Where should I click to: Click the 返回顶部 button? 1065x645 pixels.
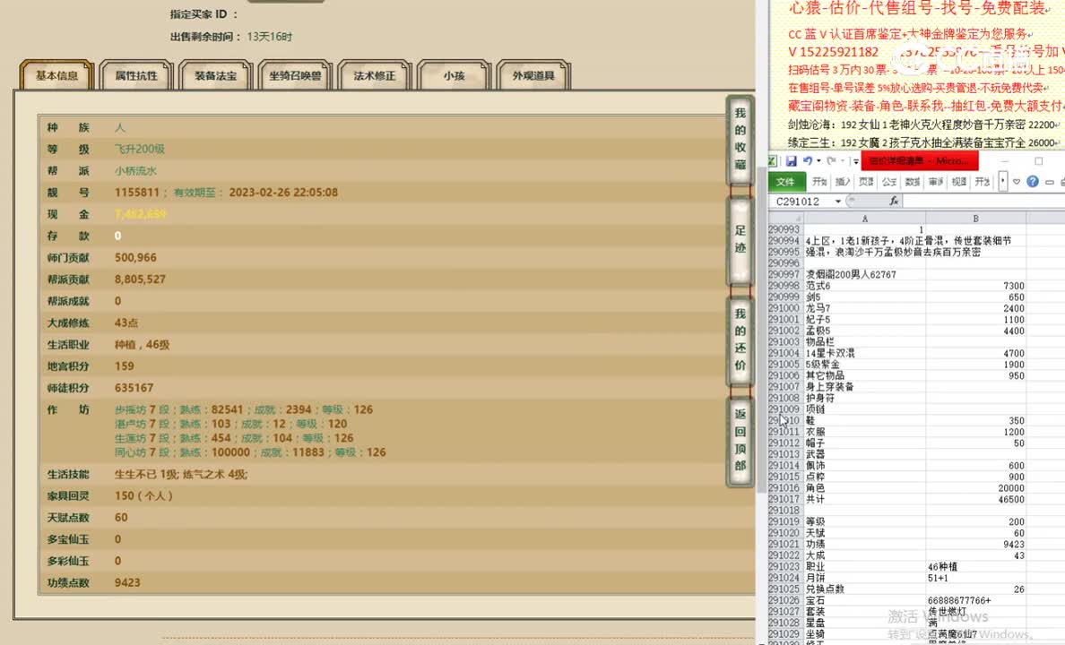pos(739,439)
